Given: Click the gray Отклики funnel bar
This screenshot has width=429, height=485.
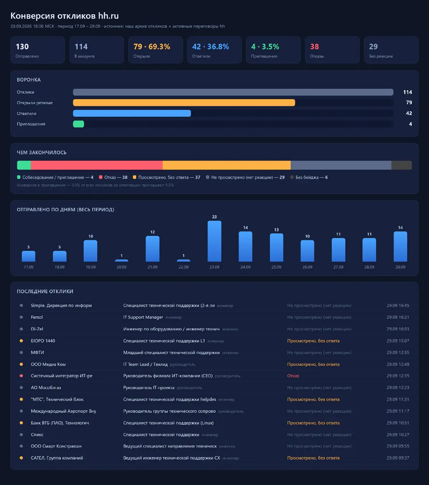Looking at the screenshot, I should pos(233,92).
